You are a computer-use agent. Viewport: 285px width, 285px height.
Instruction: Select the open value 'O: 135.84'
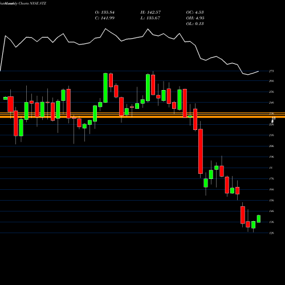pyautogui.click(x=105, y=13)
